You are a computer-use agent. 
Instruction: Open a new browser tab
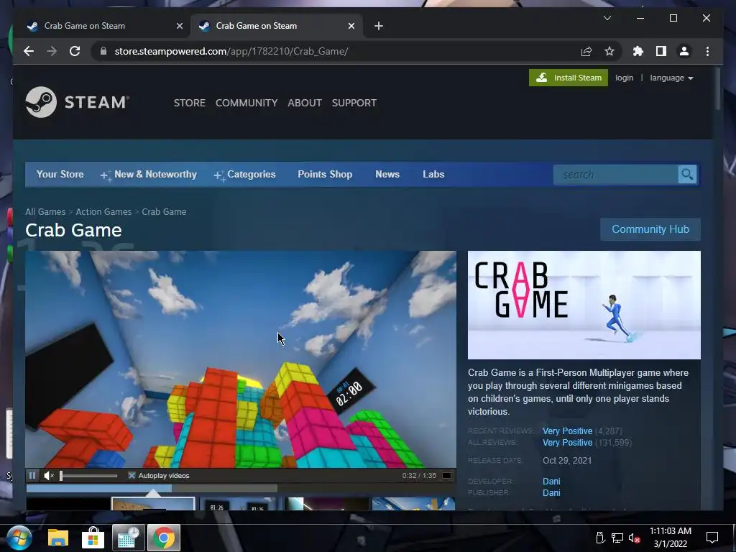coord(379,26)
